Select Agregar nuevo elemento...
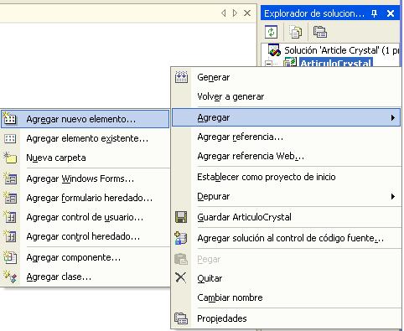Screen dimensions: 404x331 click(x=85, y=119)
